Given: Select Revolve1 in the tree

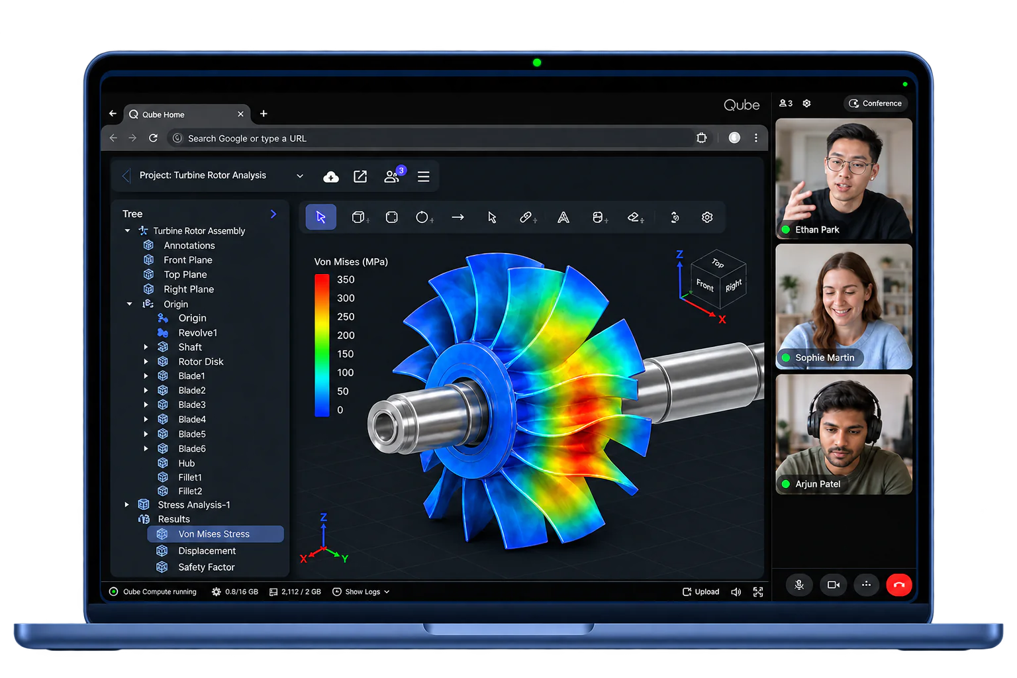Looking at the screenshot, I should click(x=197, y=333).
